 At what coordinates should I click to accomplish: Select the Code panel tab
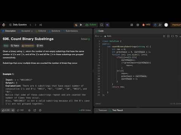tap(100, 31)
